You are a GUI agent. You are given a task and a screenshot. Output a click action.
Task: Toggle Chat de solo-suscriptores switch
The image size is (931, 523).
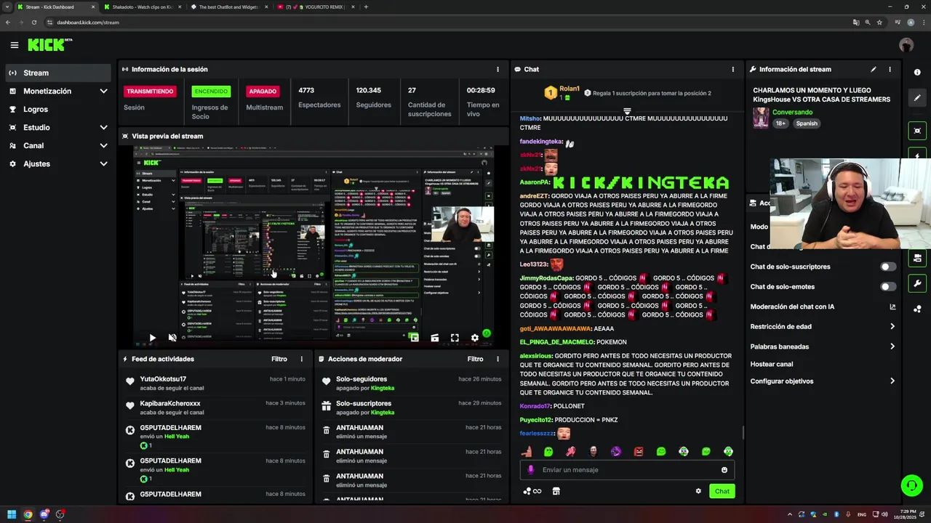click(x=888, y=267)
